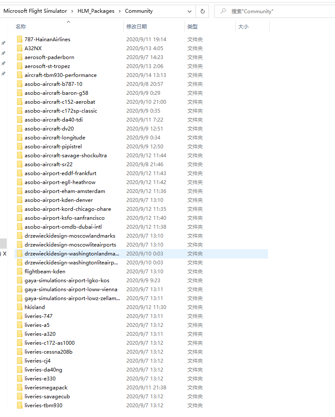The height and width of the screenshot is (417, 335).
Task: Click folder icon of asobo-airport-eddf-frankfurt
Action: 20,173
